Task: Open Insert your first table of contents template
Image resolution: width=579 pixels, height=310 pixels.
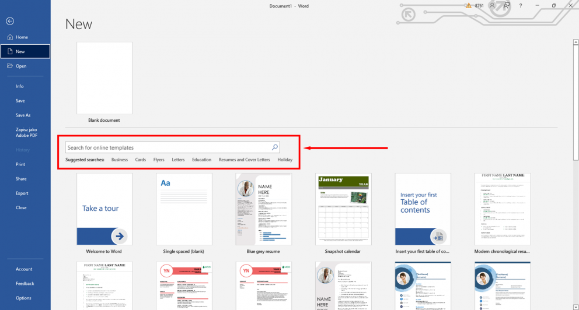Action: point(423,214)
